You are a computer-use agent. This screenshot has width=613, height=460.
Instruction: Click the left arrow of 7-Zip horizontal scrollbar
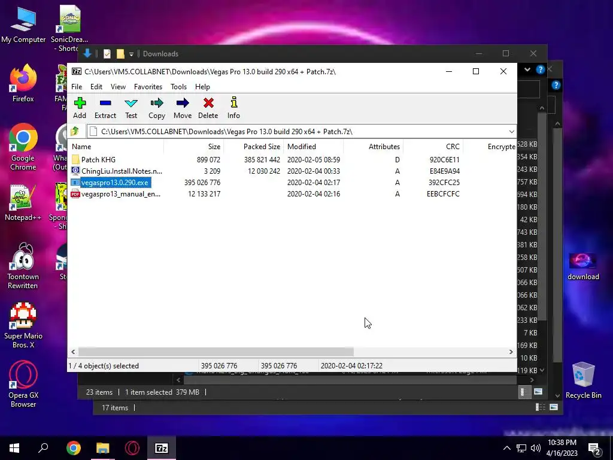[x=73, y=352]
